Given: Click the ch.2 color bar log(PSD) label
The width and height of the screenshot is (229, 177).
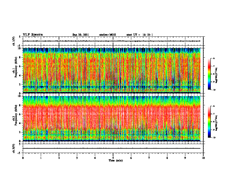Looking at the screenshot, I should 217,123.
